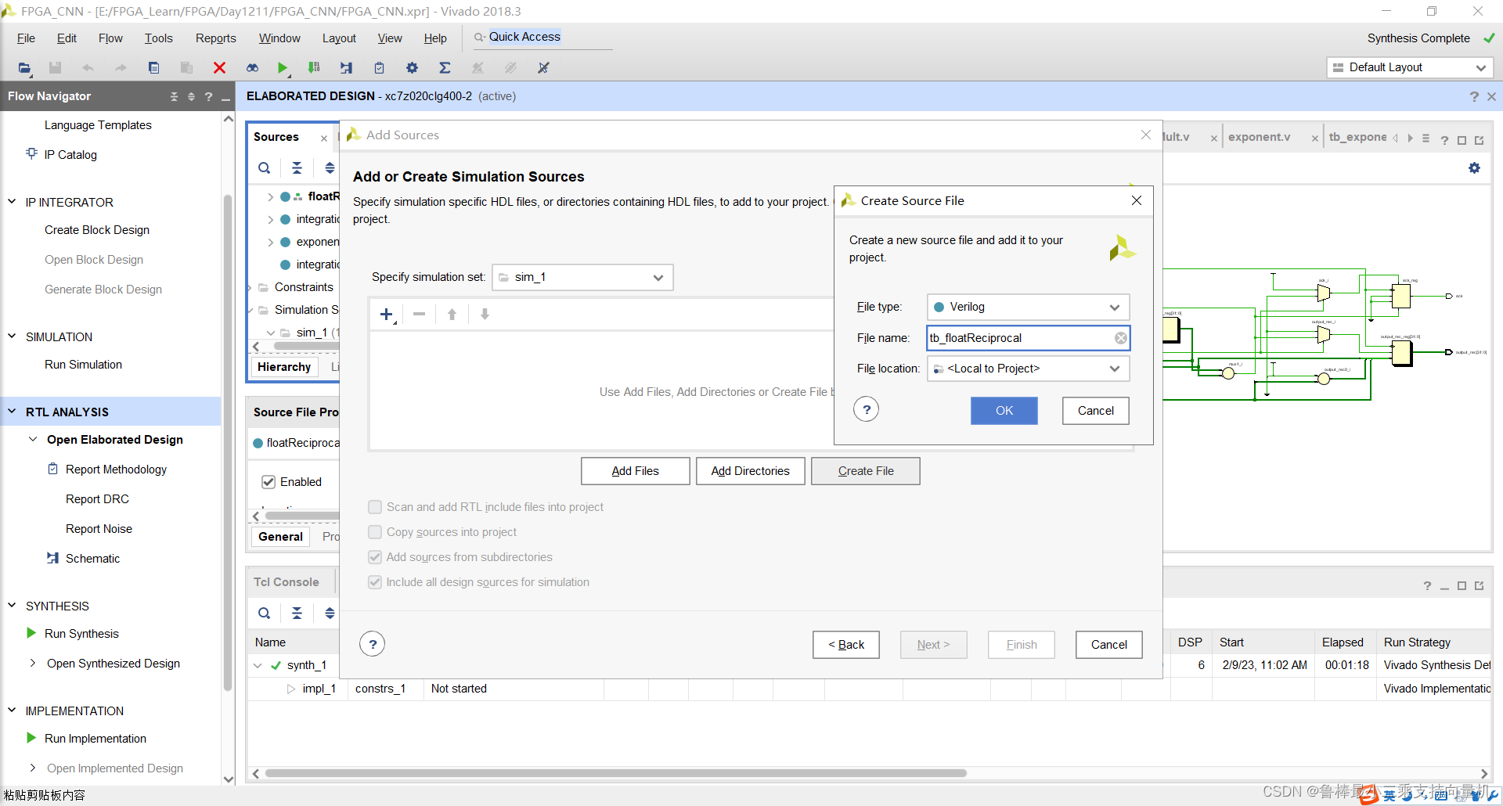Toggle Scan and add RTL include files
The height and width of the screenshot is (806, 1503).
(375, 507)
